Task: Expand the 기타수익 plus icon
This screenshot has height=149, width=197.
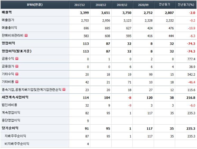Action: tap(17, 74)
